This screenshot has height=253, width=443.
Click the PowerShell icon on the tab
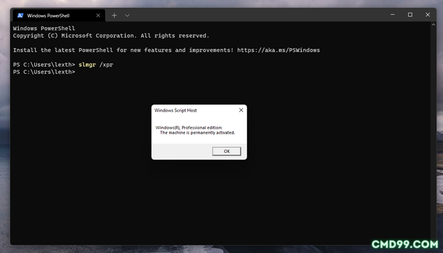20,16
